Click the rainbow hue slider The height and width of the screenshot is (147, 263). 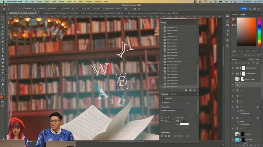[259, 32]
